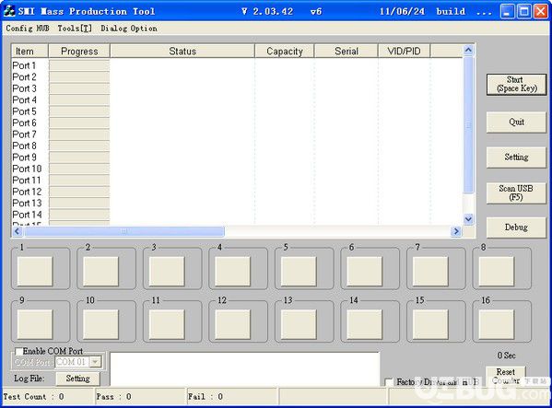Screen dimensions: 552x408
Task: Select the port 7 status indicator box
Action: click(x=430, y=271)
